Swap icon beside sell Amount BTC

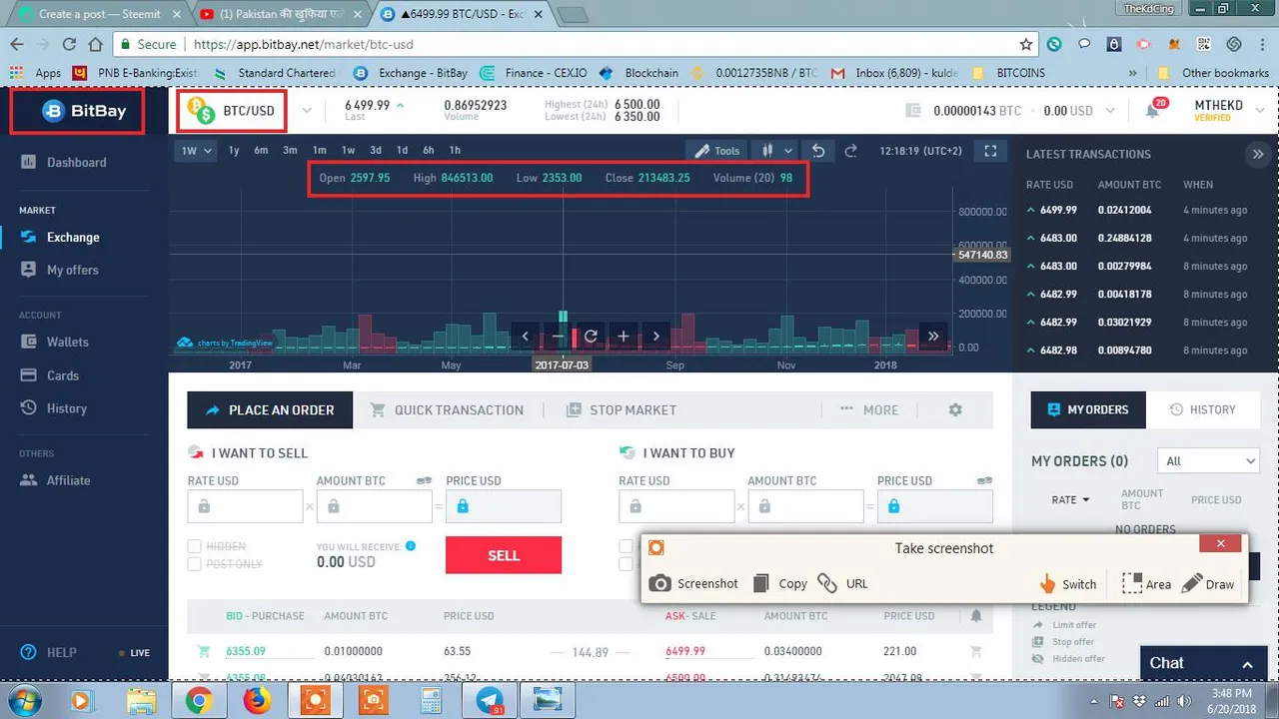point(424,480)
